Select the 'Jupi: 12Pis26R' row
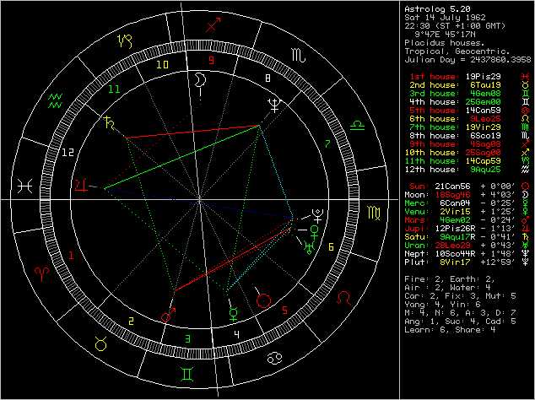This screenshot has width=535, height=400. [x=467, y=229]
